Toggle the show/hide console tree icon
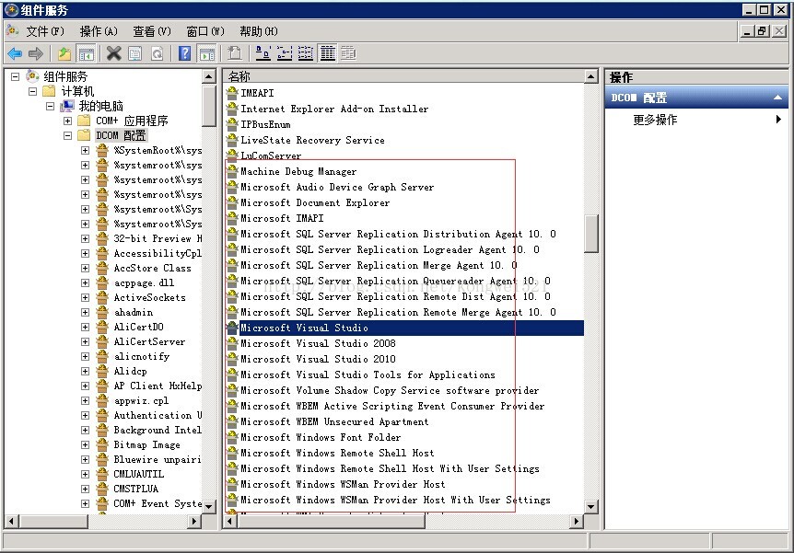Image resolution: width=794 pixels, height=553 pixels. [86, 53]
